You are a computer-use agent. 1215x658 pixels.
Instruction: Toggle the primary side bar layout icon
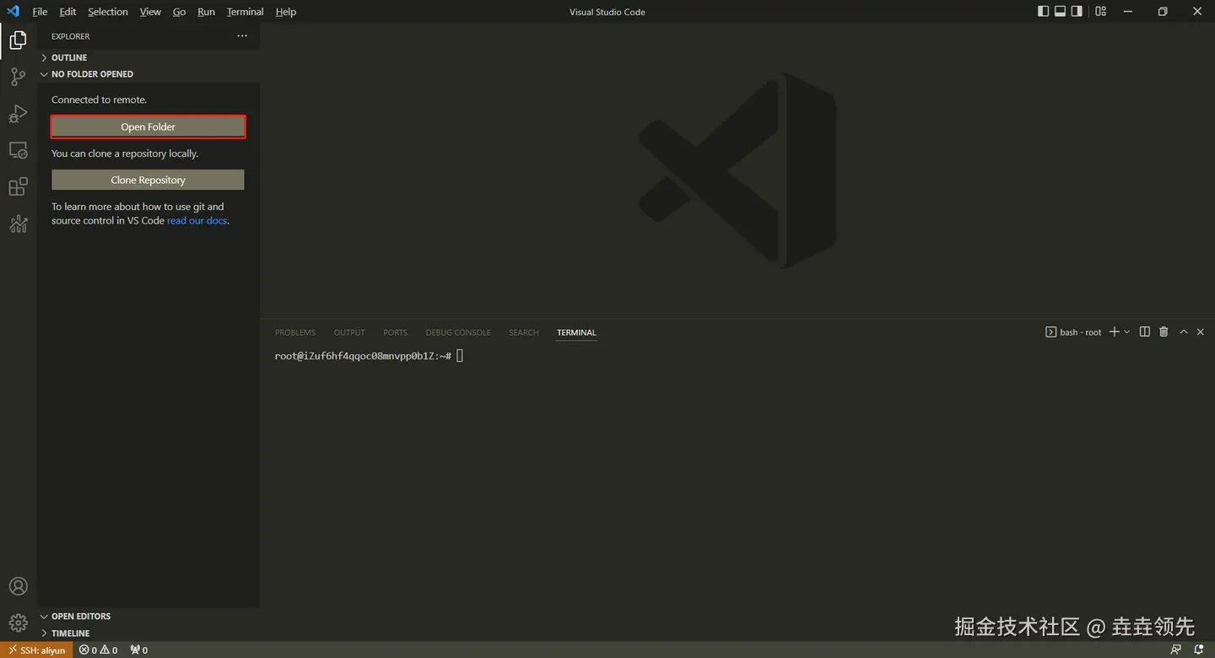point(1043,11)
